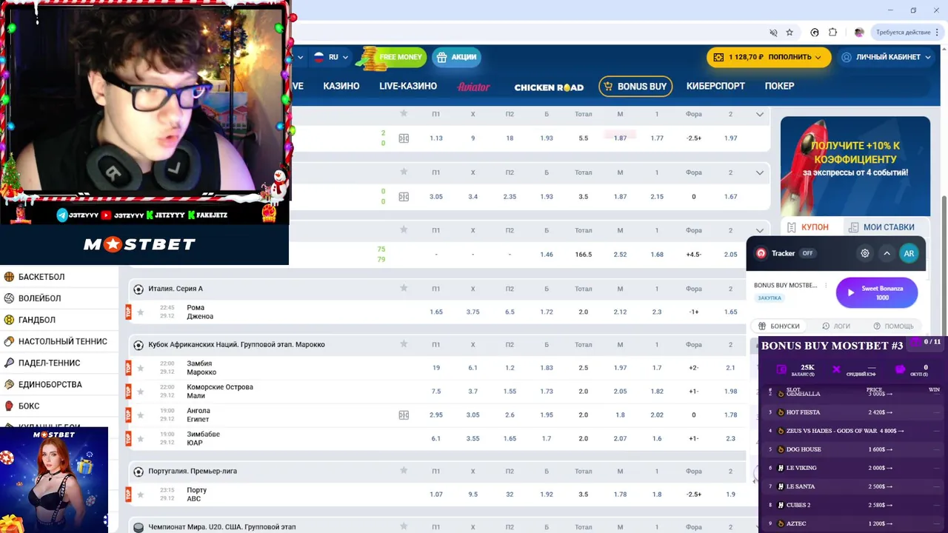Click the volleyball icon beside ВОЛЕЙБОЛ

click(x=9, y=298)
